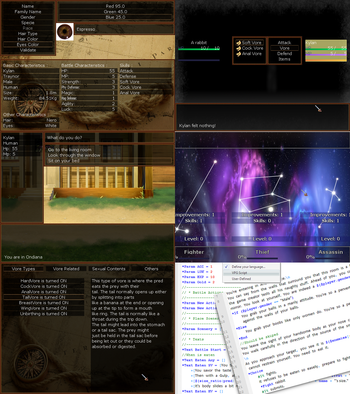Adjust the Red 95.0 color slider

[x=115, y=6]
